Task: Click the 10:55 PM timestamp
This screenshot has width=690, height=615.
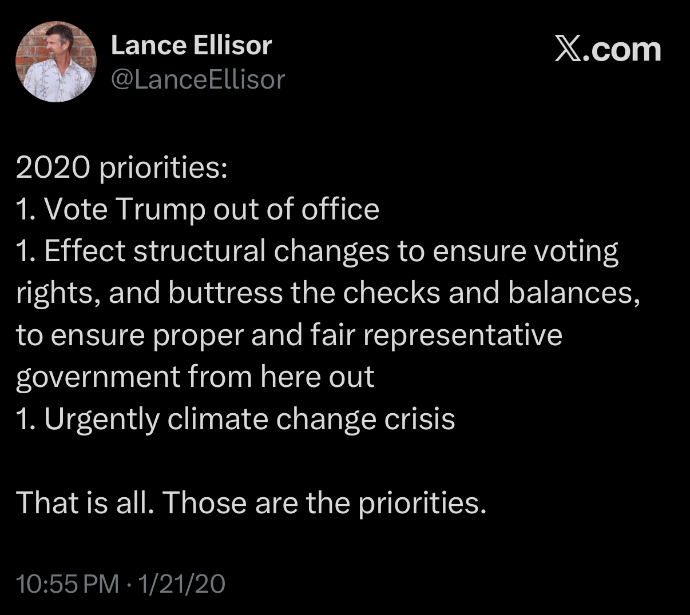Action: point(68,584)
